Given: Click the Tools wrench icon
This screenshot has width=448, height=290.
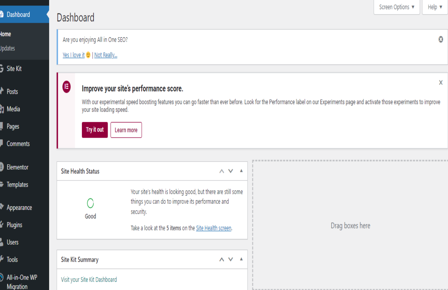Looking at the screenshot, I should click(1, 259).
